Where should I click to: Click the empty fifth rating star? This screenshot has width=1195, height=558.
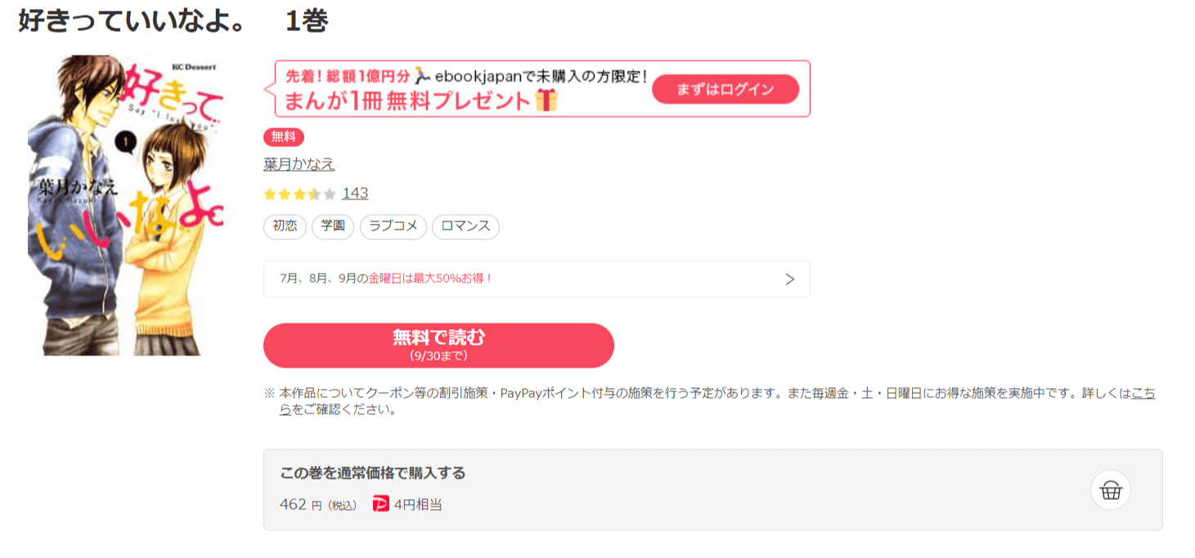329,193
